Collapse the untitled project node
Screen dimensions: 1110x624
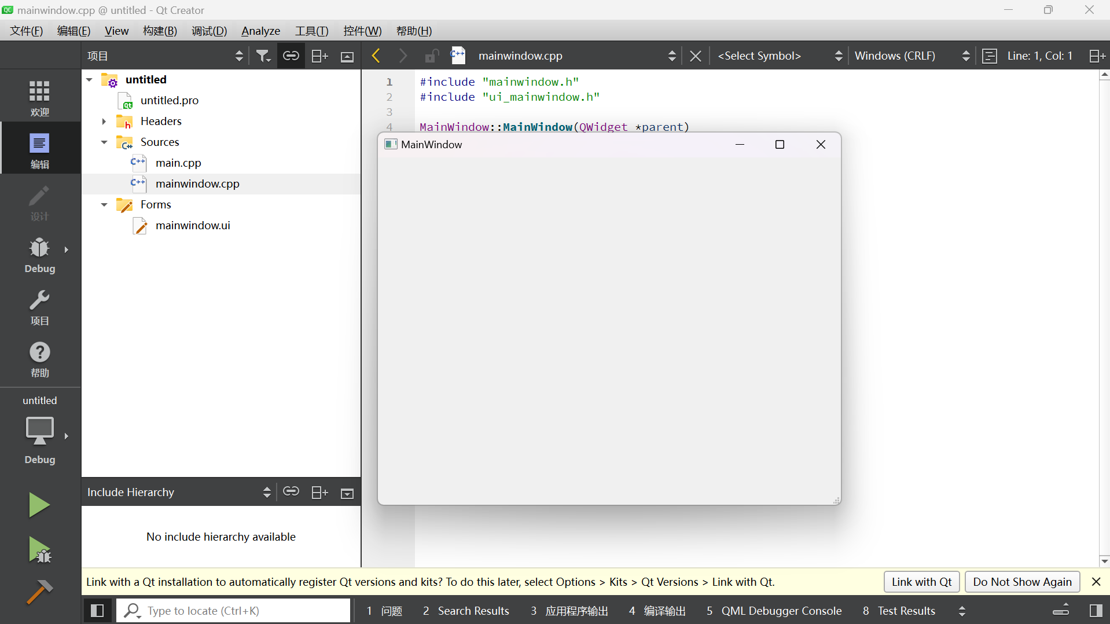(90, 79)
